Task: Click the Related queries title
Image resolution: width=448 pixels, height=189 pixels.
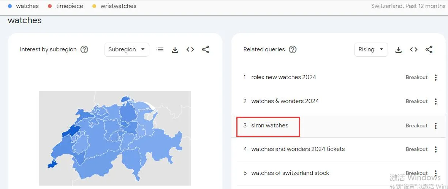Action: click(264, 49)
